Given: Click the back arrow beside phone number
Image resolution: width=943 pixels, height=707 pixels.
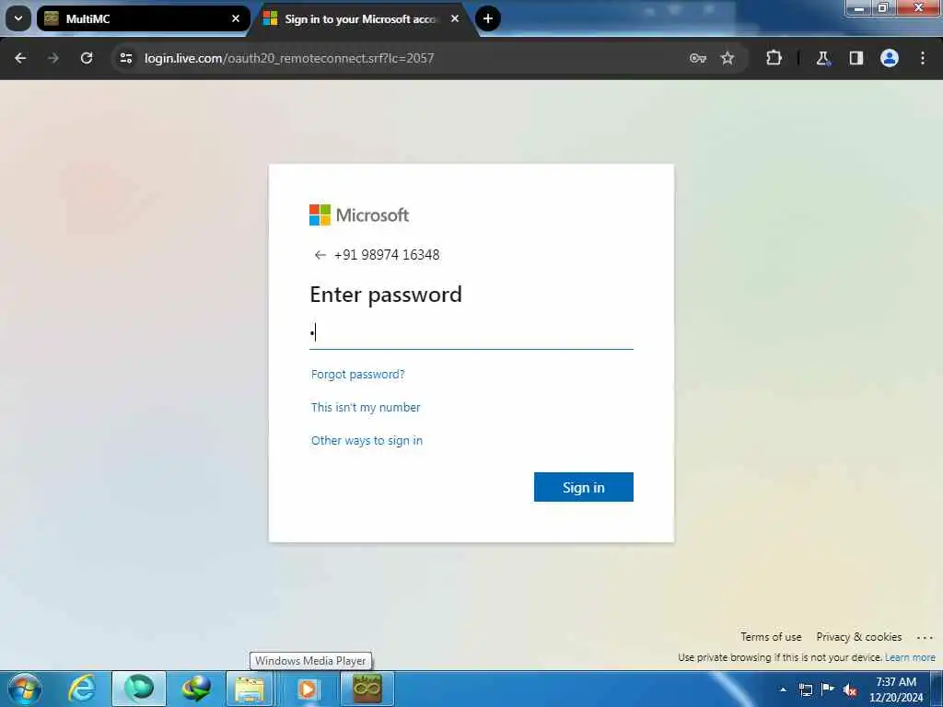Looking at the screenshot, I should 320,255.
